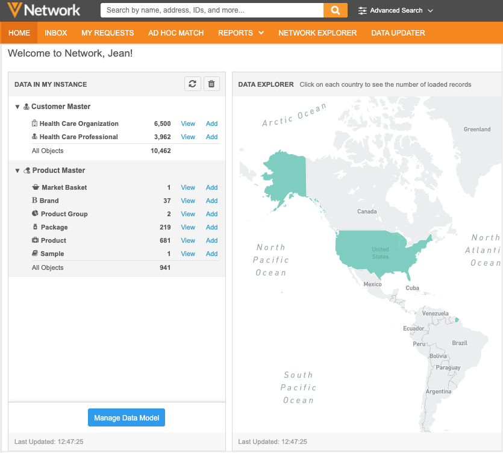This screenshot has height=453, width=503.
Task: Open the Network Explorer tab
Action: [x=317, y=33]
